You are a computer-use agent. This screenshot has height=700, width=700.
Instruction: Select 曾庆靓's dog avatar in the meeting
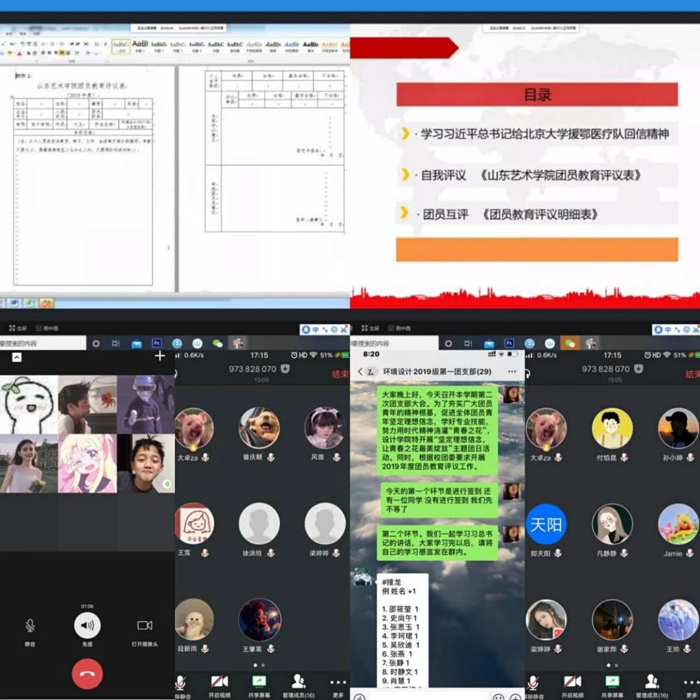pos(259,428)
